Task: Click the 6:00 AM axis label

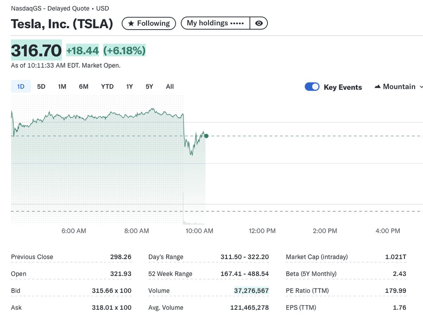Action: pos(74,231)
